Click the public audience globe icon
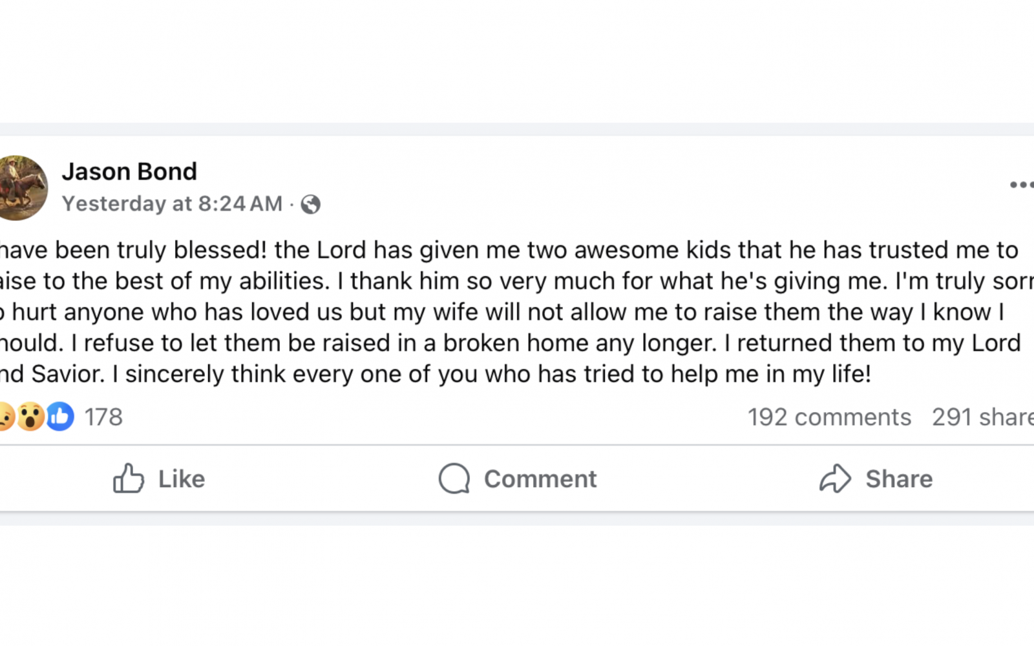The height and width of the screenshot is (646, 1034). click(x=312, y=204)
